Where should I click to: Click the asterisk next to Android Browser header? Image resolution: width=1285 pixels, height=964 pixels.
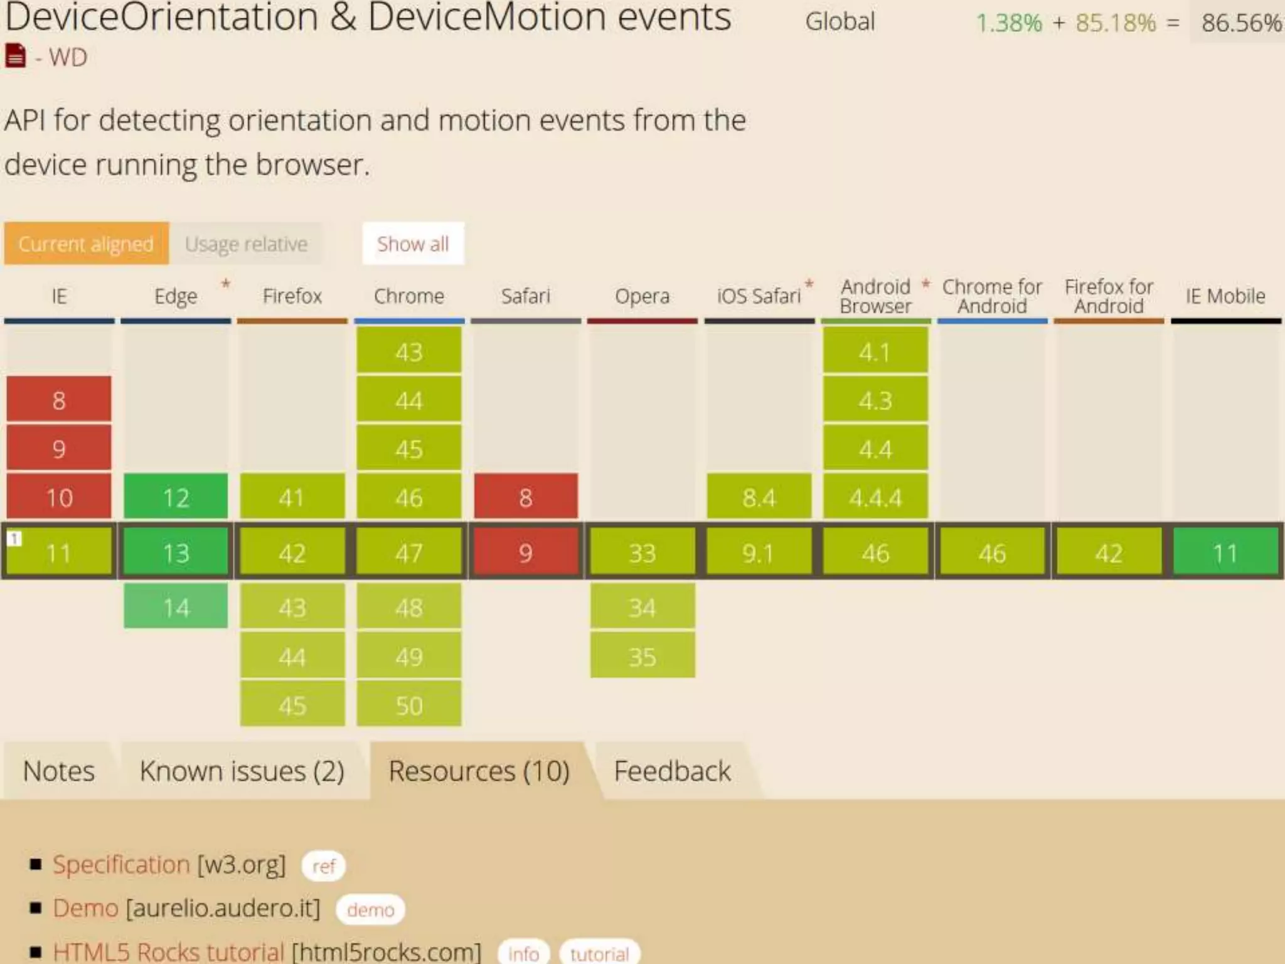[925, 286]
